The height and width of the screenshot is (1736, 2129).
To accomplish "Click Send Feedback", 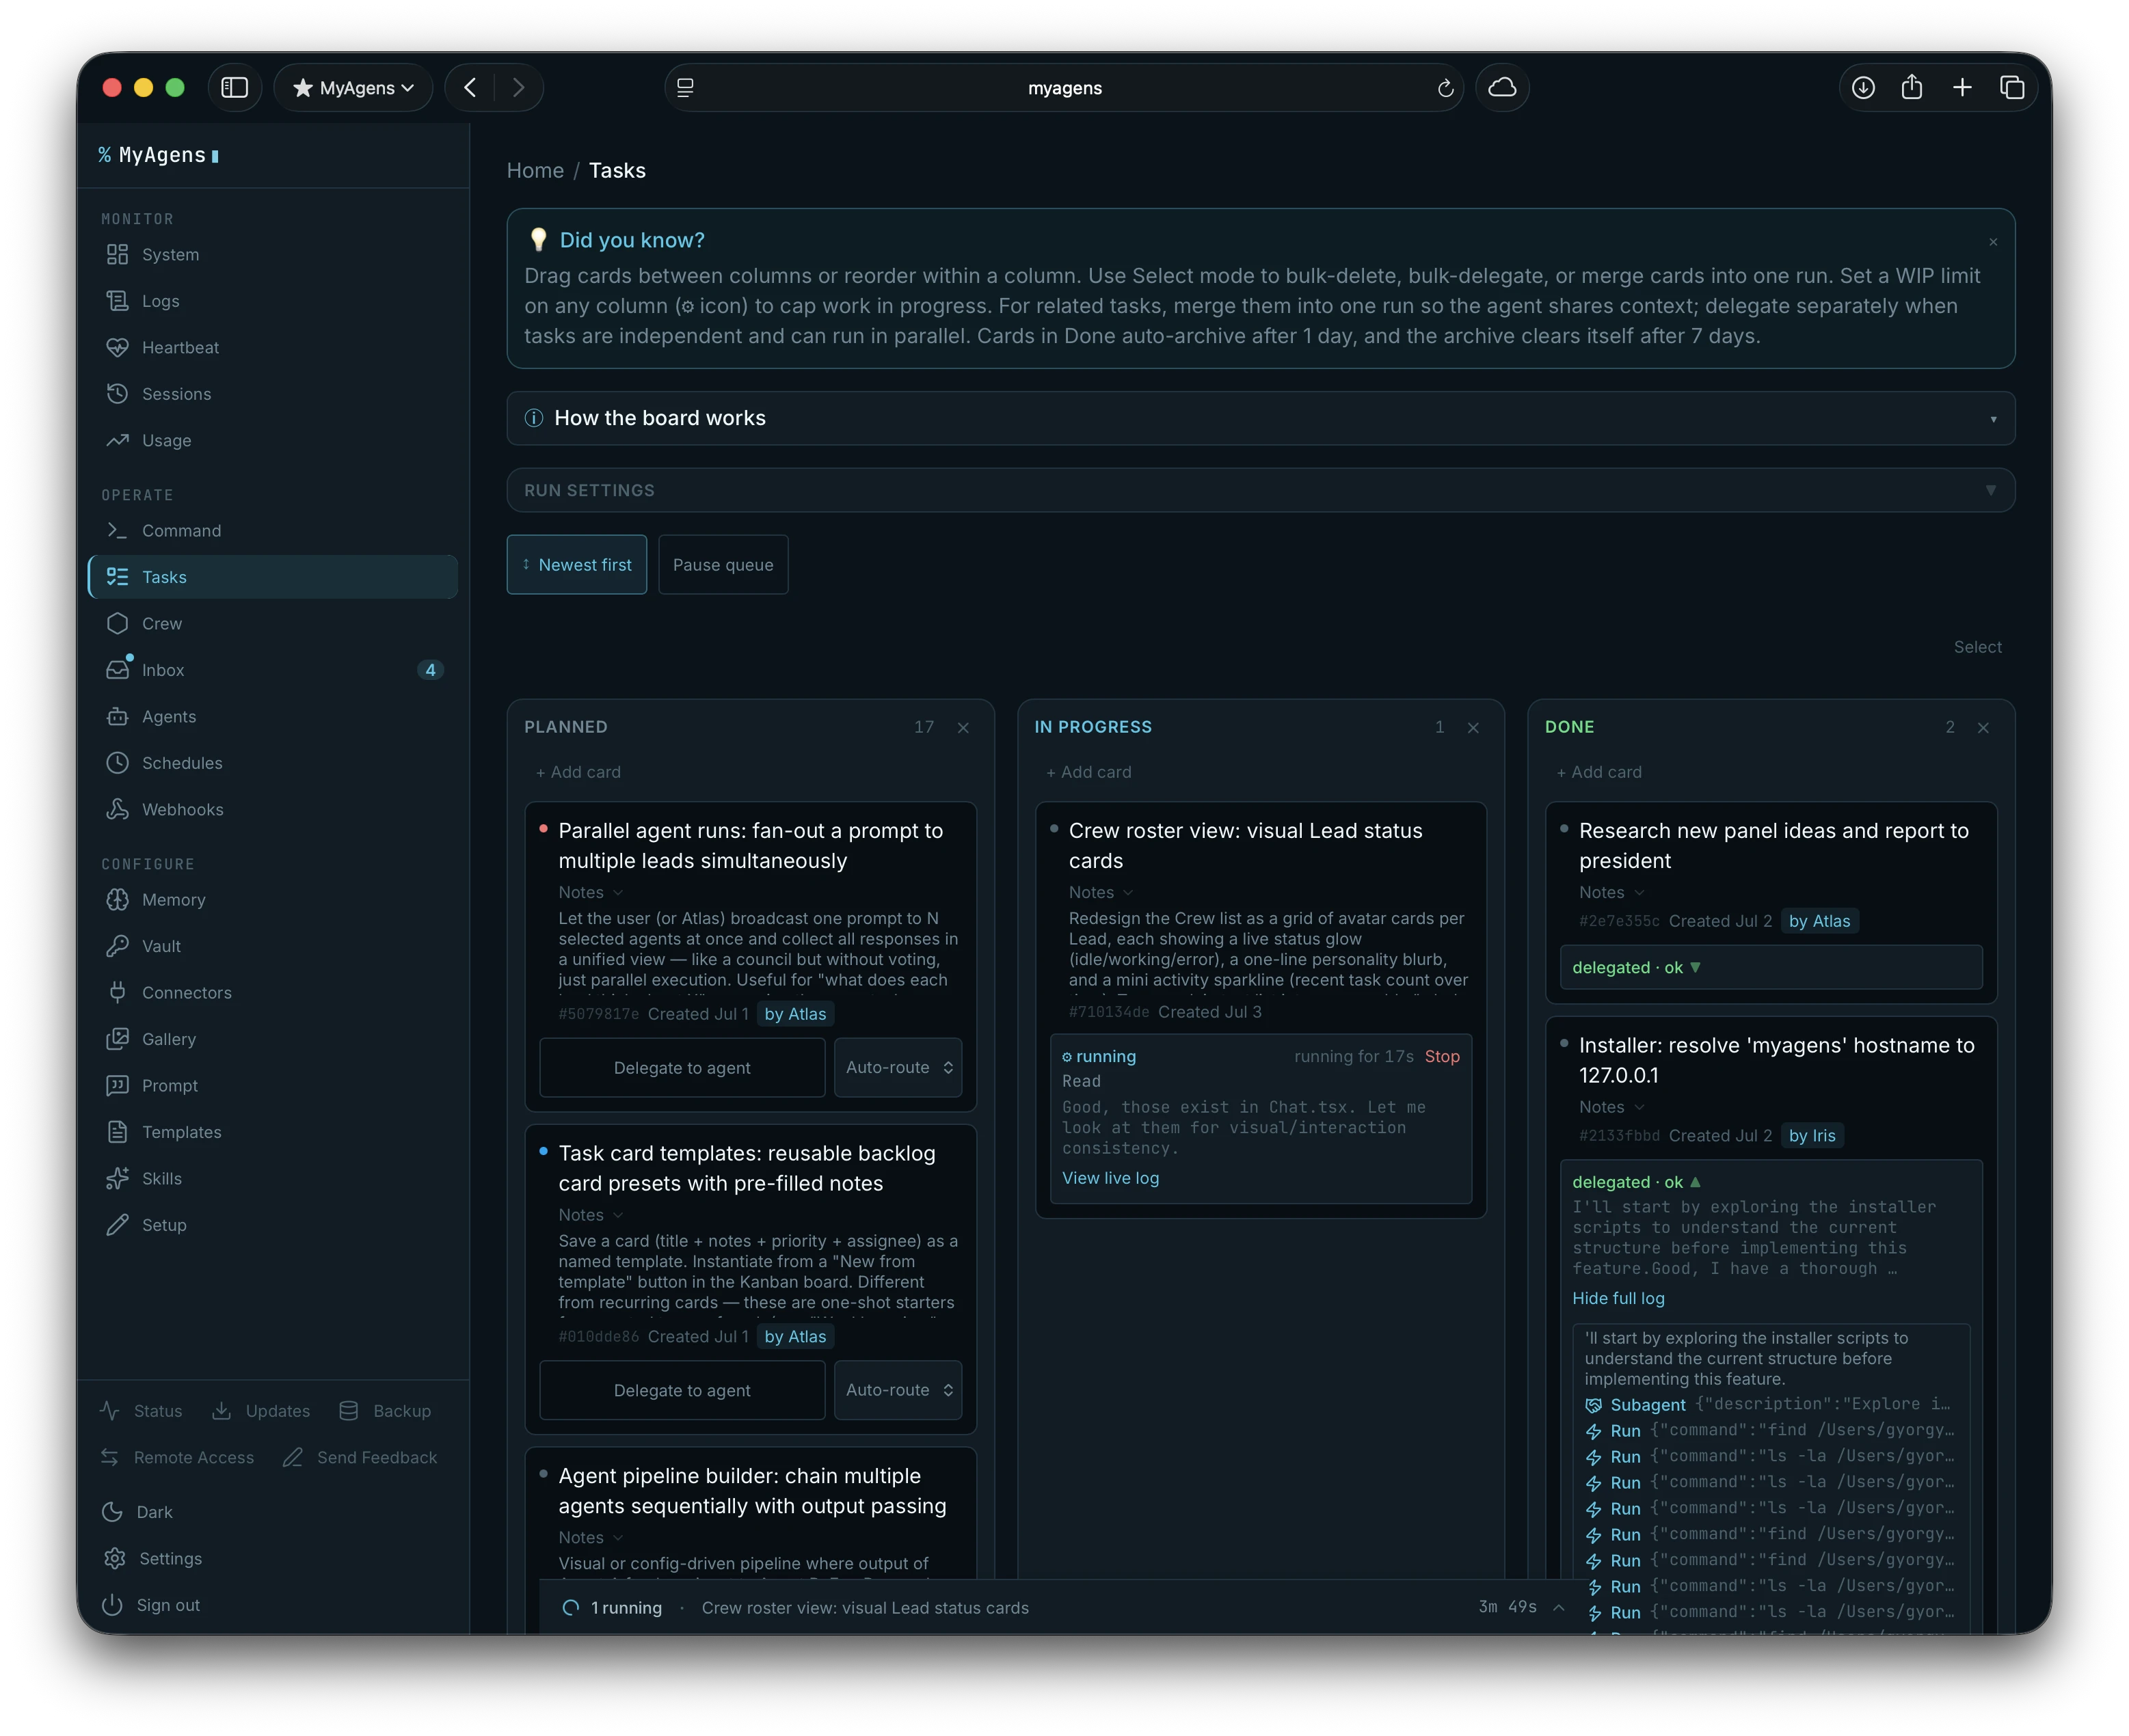I will [x=360, y=1457].
